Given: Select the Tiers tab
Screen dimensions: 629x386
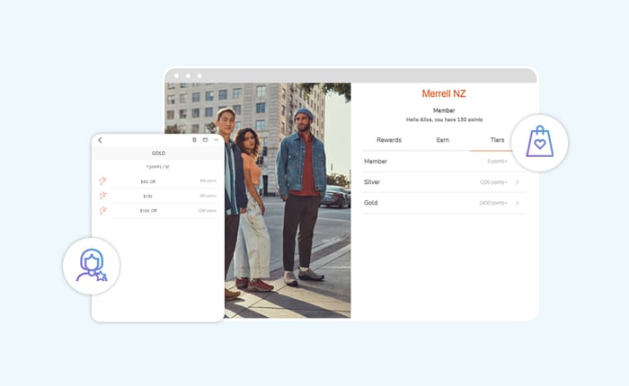Looking at the screenshot, I should 497,140.
